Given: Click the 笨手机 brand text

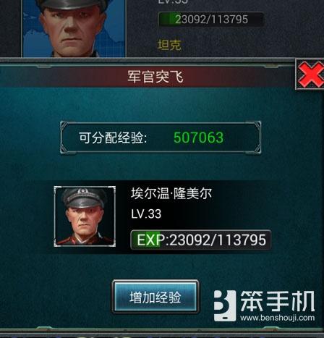Looking at the screenshot, I should [278, 301].
